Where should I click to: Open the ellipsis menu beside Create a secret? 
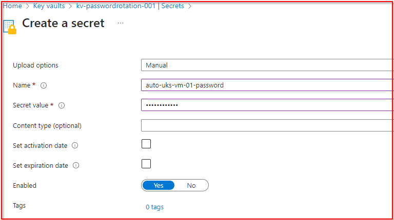click(121, 24)
